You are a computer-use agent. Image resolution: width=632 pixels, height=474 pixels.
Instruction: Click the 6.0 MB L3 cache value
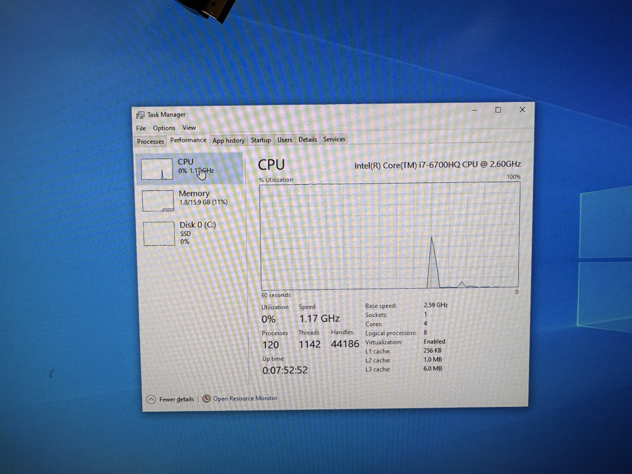pyautogui.click(x=433, y=369)
